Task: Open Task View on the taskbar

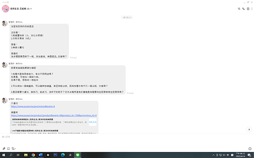Action: pyautogui.click(x=18, y=155)
